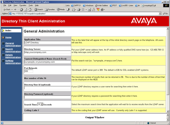Click the Stop loading icon
The height and width of the screenshot is (125, 170).
pos(21,10)
